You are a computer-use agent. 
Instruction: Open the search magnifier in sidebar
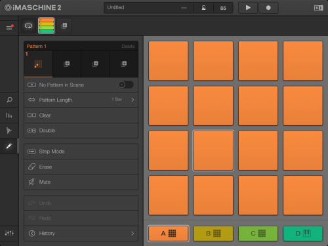tap(9, 100)
